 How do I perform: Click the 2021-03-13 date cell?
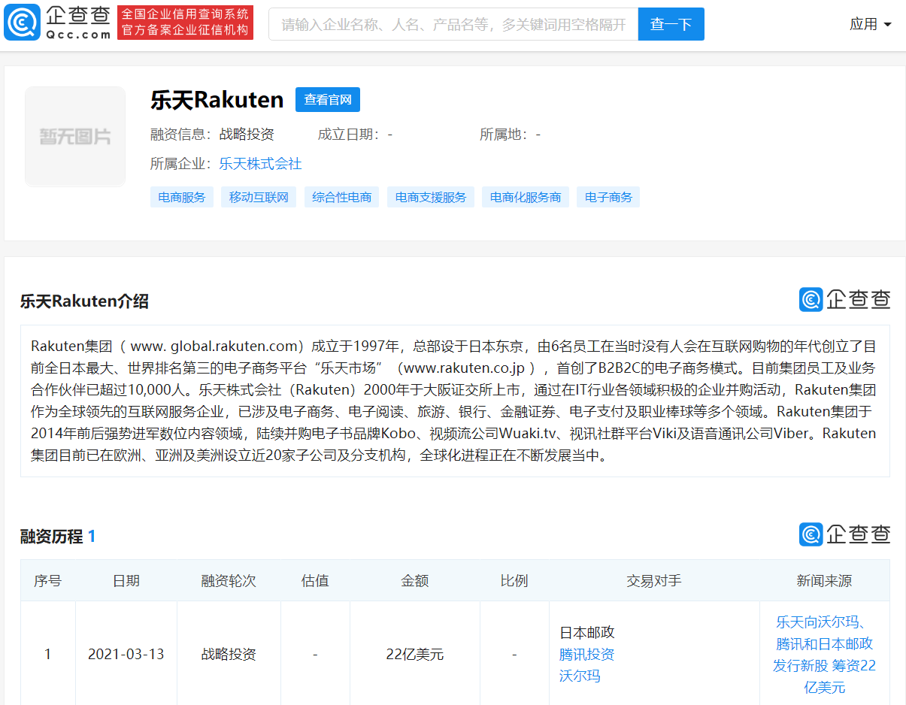pos(126,654)
